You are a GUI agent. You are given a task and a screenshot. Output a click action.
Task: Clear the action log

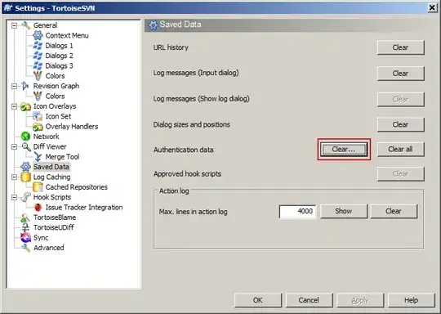tap(394, 211)
